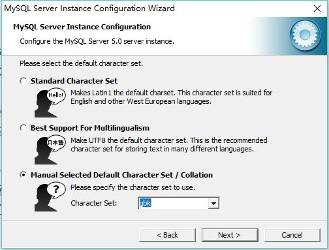Click the Manual Selected Default Character Set label

pyautogui.click(x=121, y=175)
